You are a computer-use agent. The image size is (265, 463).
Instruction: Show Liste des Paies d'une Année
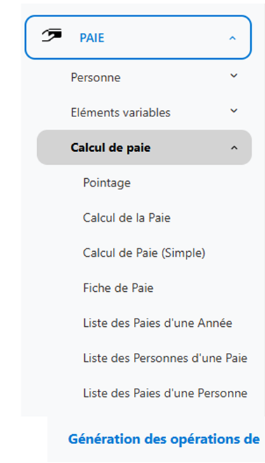(158, 323)
